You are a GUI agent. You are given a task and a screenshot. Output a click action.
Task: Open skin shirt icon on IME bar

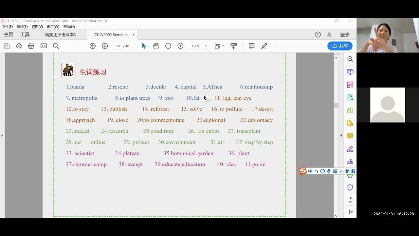point(347,171)
